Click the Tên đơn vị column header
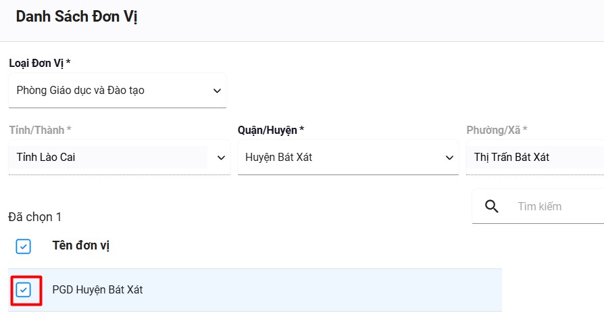The width and height of the screenshot is (604, 332). pyautogui.click(x=81, y=245)
